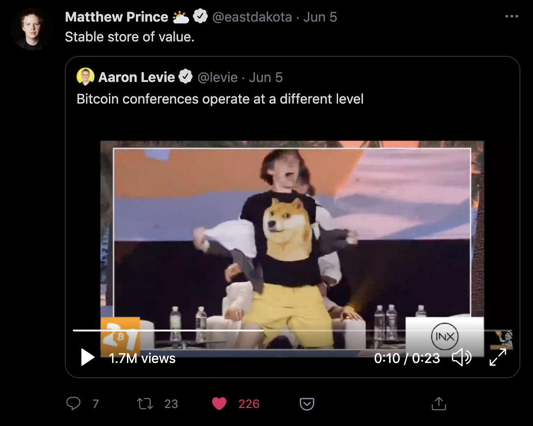
Task: Play the embedded video
Action: pyautogui.click(x=87, y=358)
